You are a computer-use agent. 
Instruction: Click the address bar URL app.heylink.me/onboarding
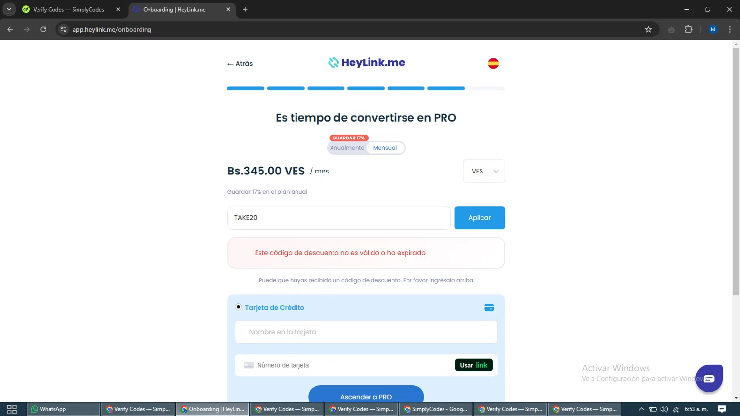tap(112, 30)
